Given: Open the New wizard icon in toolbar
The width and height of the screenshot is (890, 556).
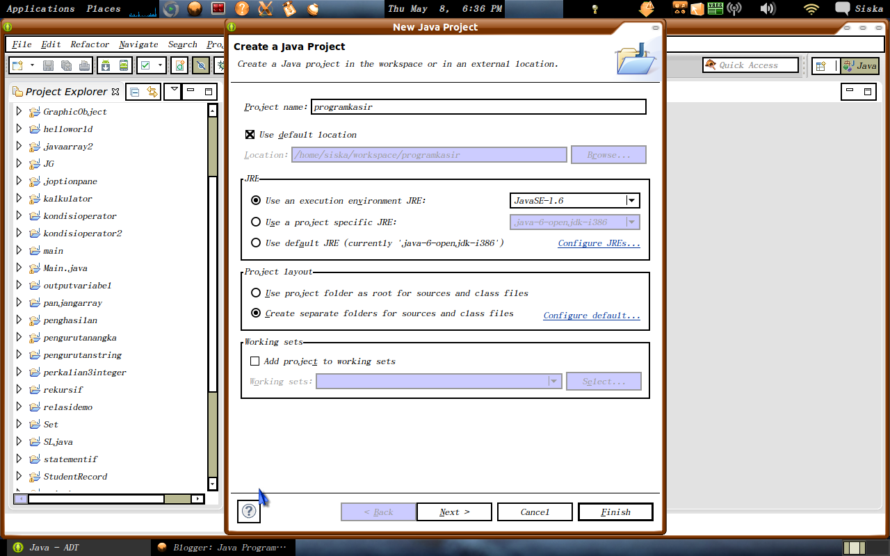Looking at the screenshot, I should 16,65.
